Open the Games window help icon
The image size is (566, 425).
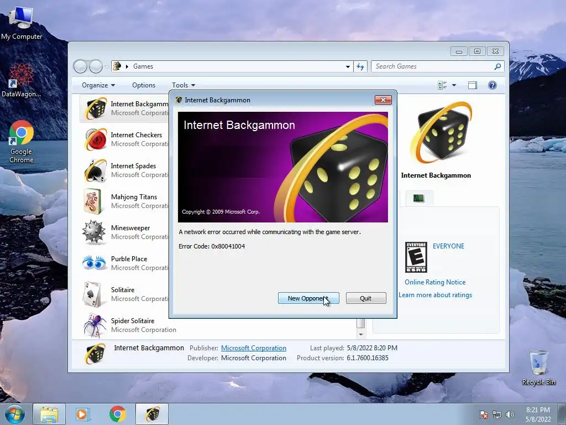[492, 85]
